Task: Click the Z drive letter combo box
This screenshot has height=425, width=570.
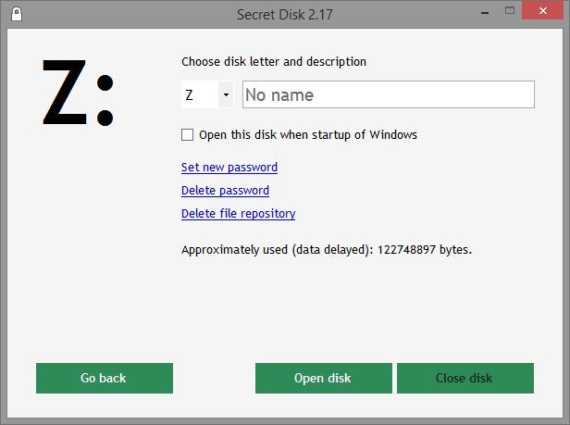Action: tap(207, 94)
